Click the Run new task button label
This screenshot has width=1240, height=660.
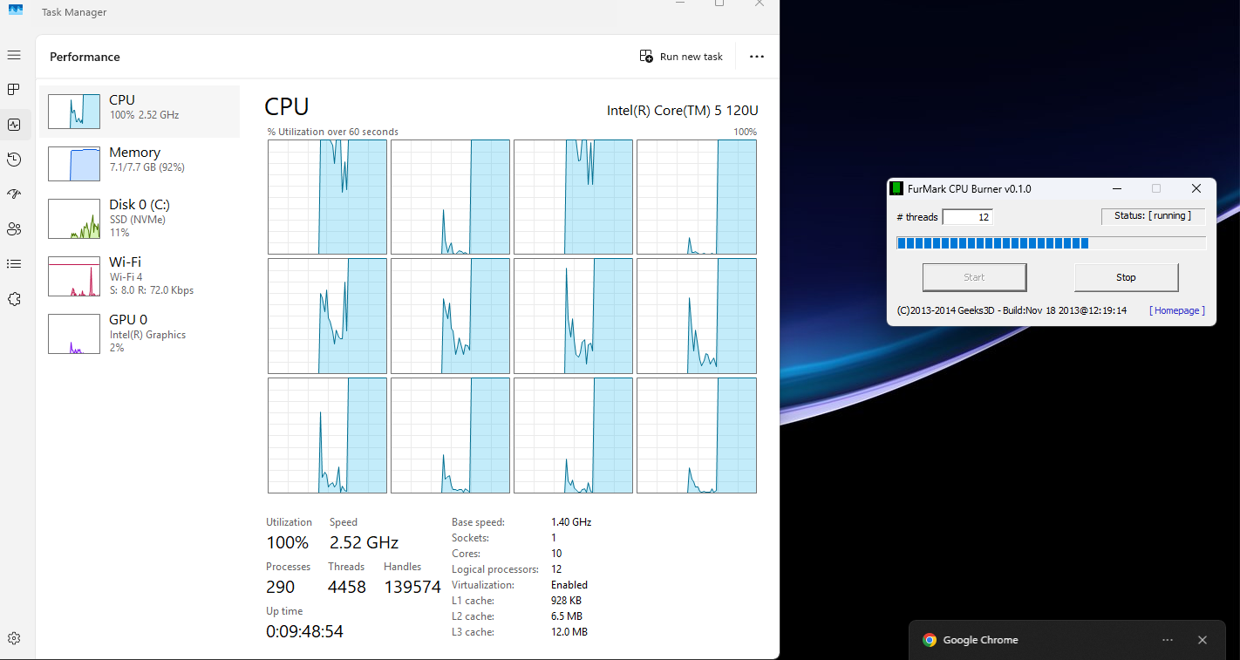tap(692, 57)
